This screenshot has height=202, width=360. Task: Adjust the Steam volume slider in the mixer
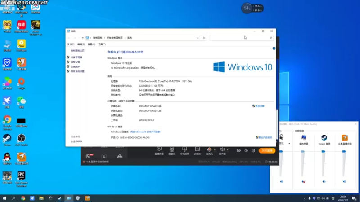point(323,151)
